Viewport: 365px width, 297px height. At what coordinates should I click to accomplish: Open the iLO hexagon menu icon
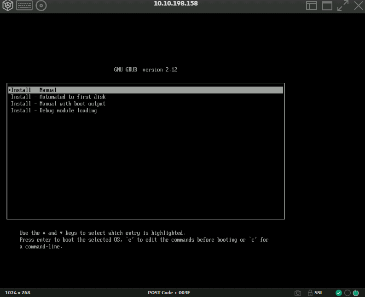8,6
